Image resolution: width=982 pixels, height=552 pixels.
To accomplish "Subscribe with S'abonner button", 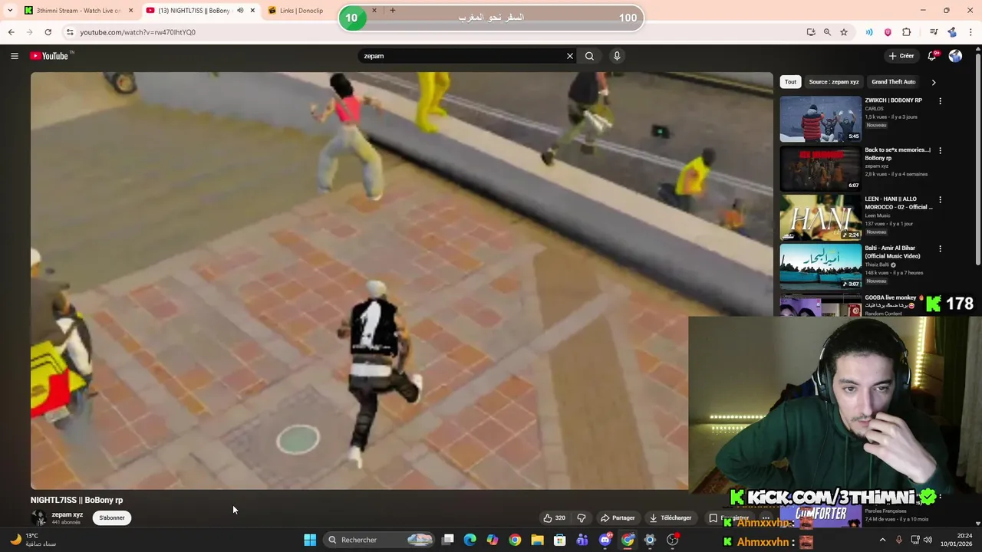I will pyautogui.click(x=112, y=518).
